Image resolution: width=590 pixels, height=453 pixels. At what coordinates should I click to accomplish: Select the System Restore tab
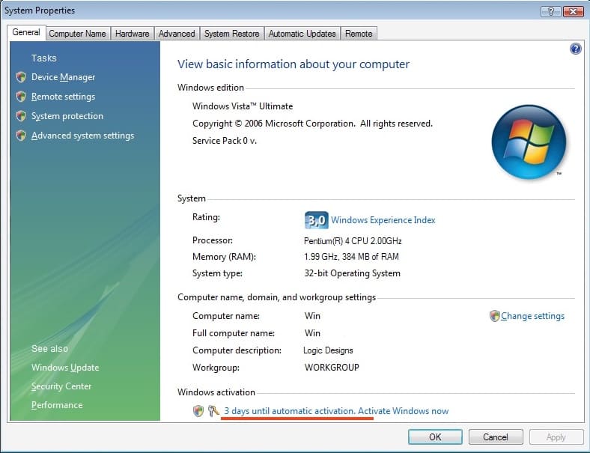pyautogui.click(x=231, y=34)
